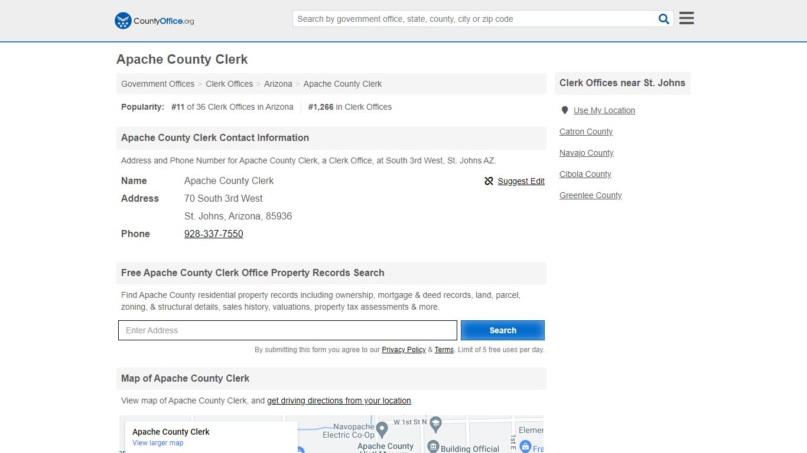Open the hamburger menu icon
Image resolution: width=807 pixels, height=453 pixels.
tap(686, 18)
